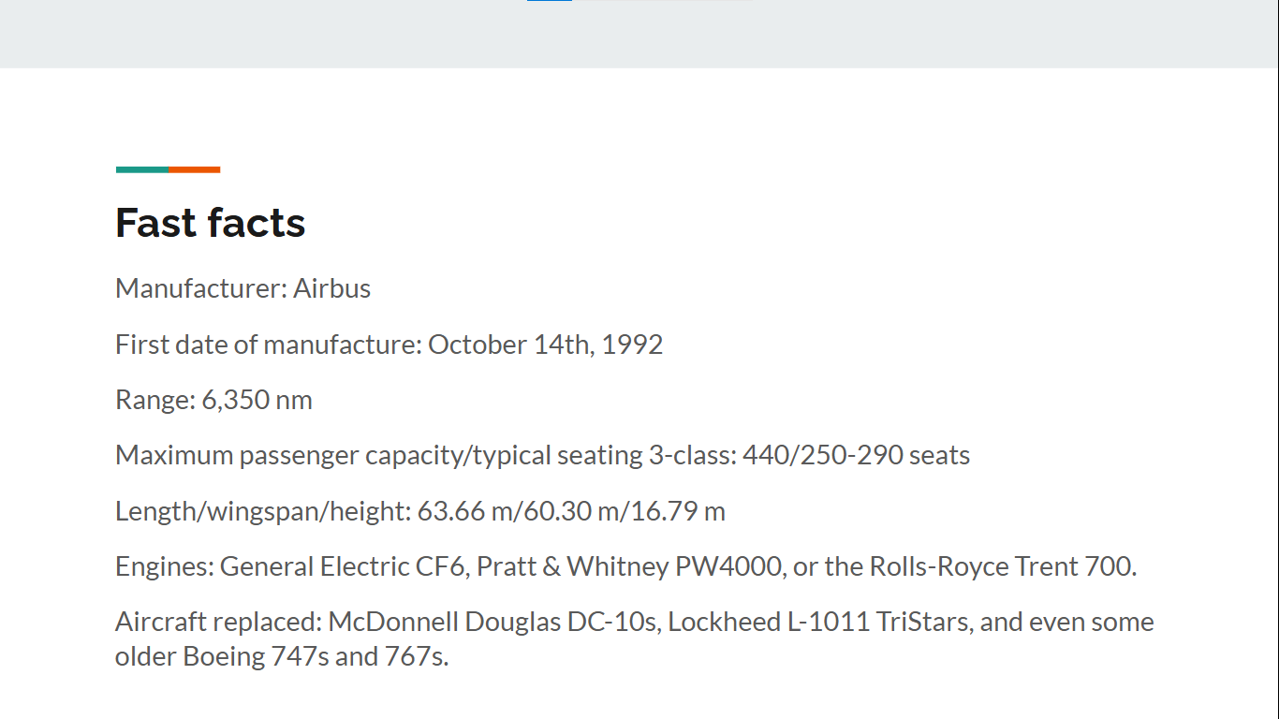Click "General Electric CF6" in the Engines line

pos(343,567)
